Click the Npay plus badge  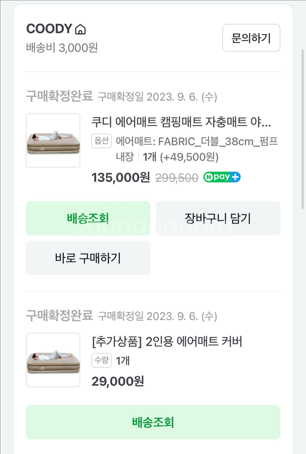pyautogui.click(x=222, y=177)
